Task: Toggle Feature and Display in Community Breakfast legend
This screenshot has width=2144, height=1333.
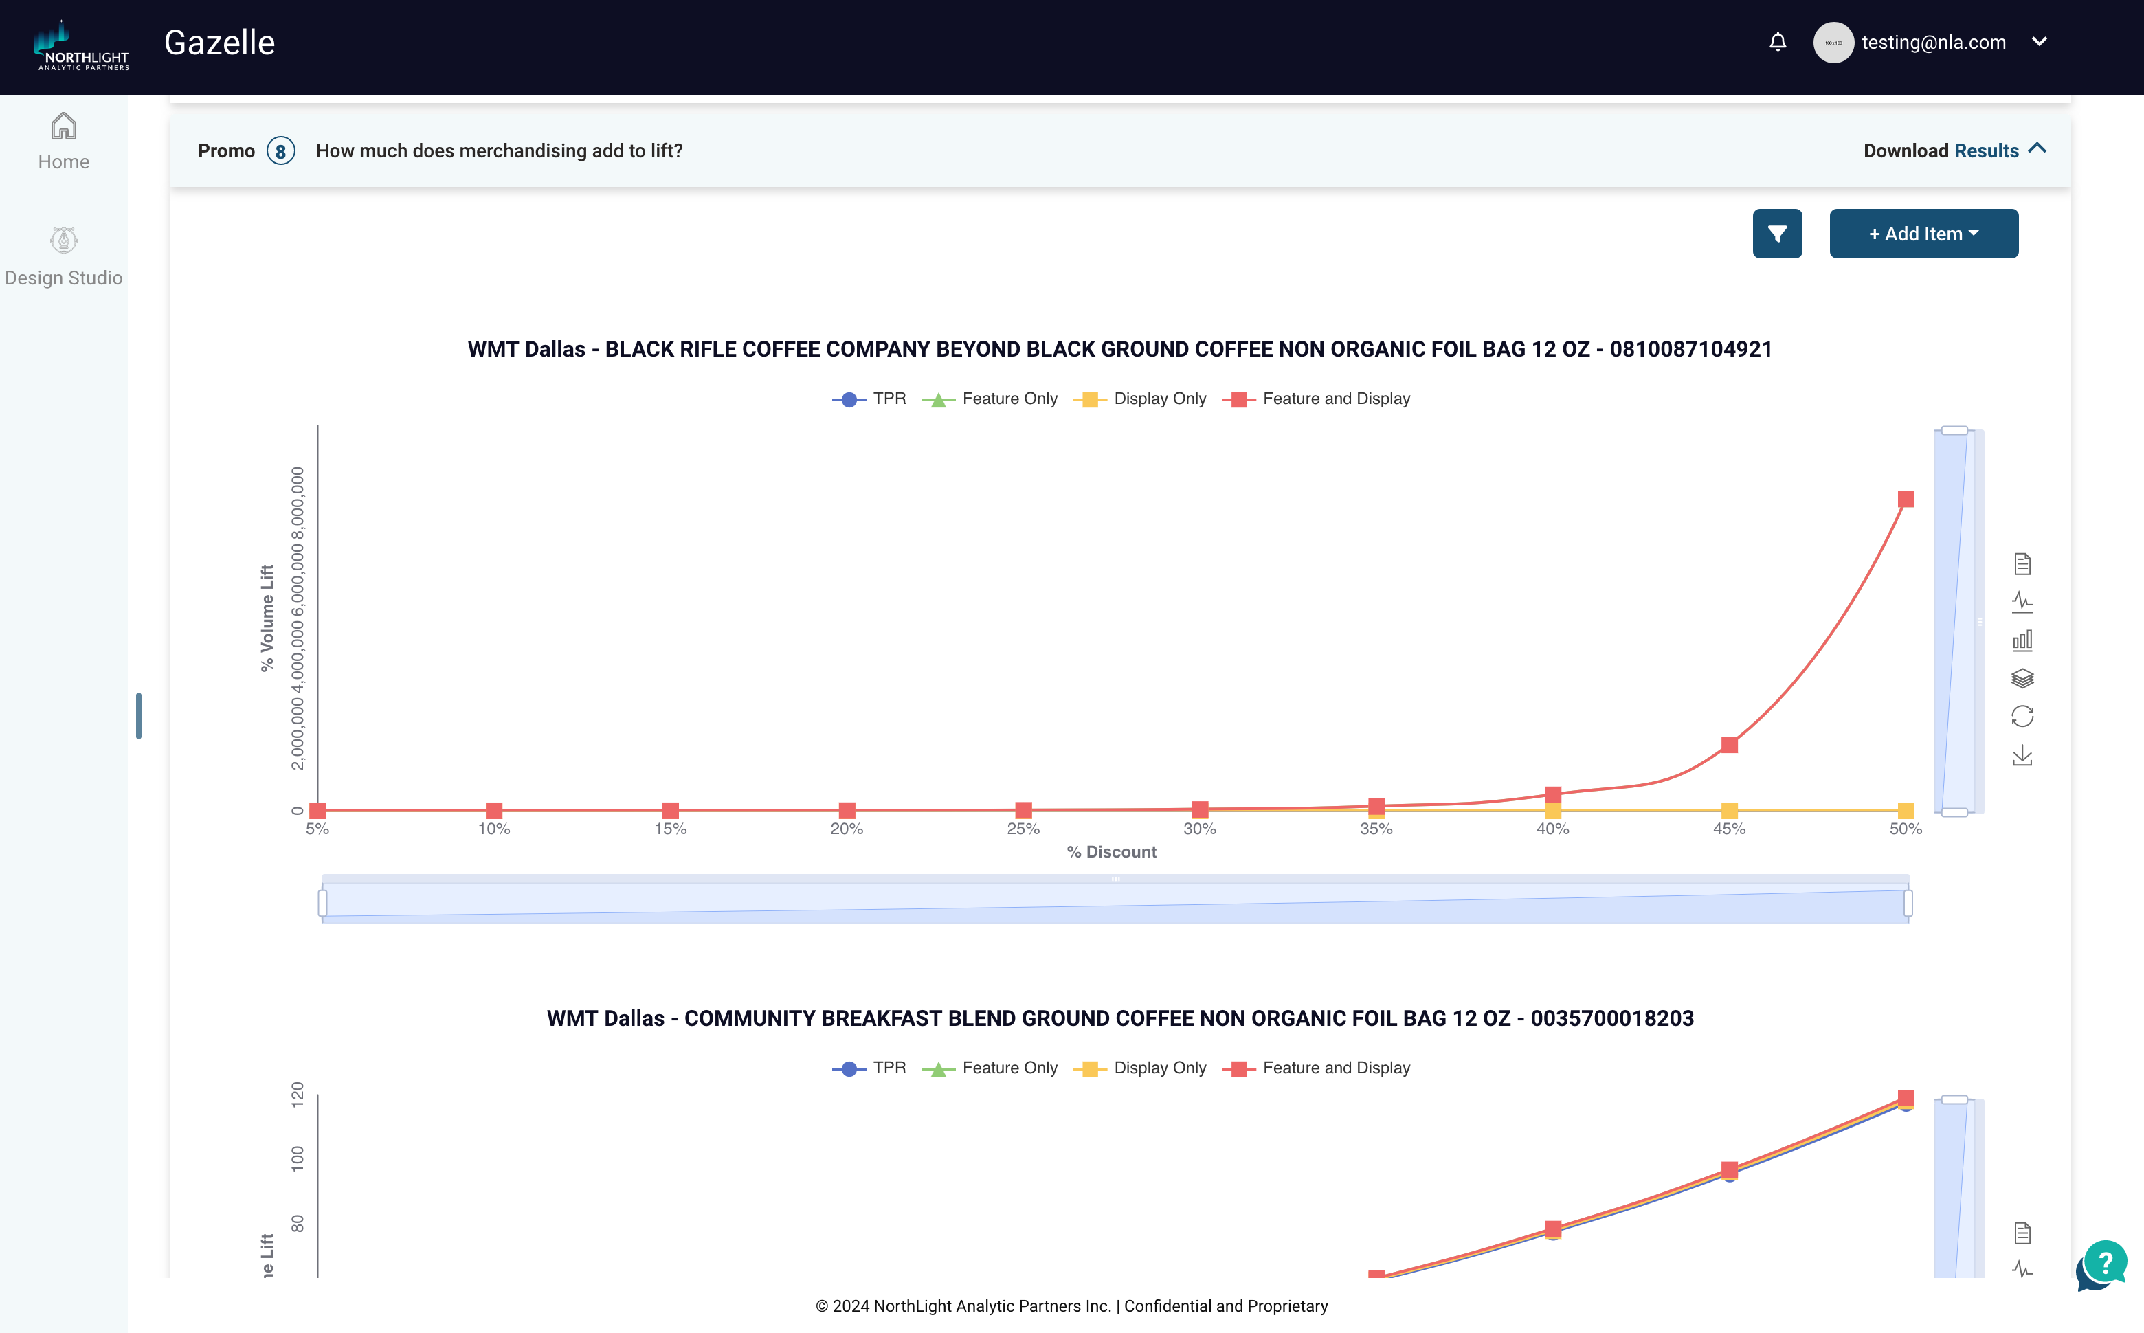Action: click(x=1316, y=1068)
